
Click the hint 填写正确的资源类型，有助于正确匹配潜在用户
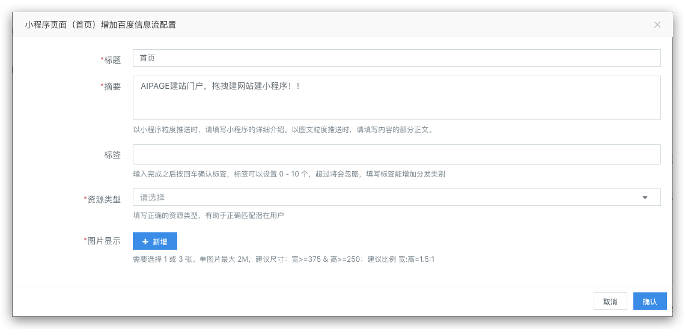(x=209, y=216)
